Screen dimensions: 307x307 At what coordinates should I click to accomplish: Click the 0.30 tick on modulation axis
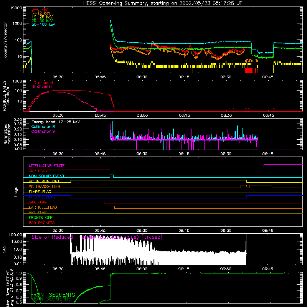(18, 119)
